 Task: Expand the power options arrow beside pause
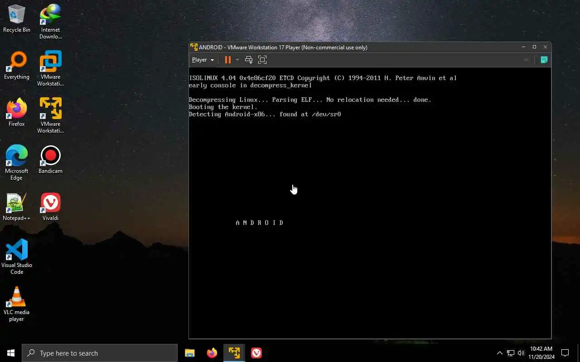(x=237, y=60)
